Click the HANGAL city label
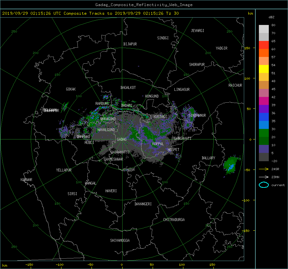Viewport: 288px width, 269px height. pyautogui.click(x=90, y=183)
